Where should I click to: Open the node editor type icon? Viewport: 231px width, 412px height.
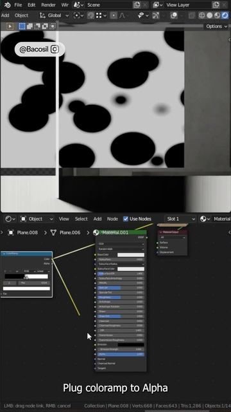pos(10,219)
